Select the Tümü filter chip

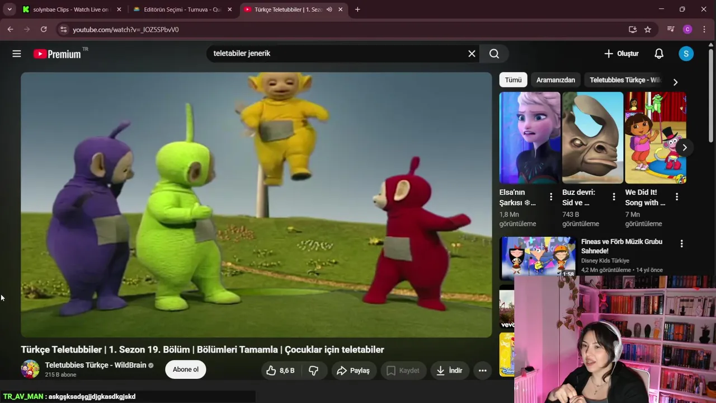[x=513, y=80]
